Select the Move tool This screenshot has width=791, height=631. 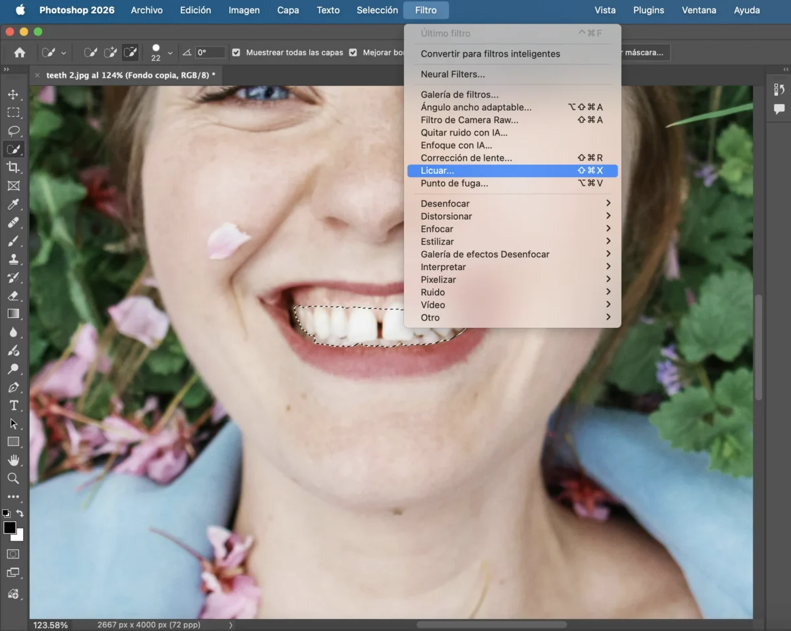tap(13, 94)
